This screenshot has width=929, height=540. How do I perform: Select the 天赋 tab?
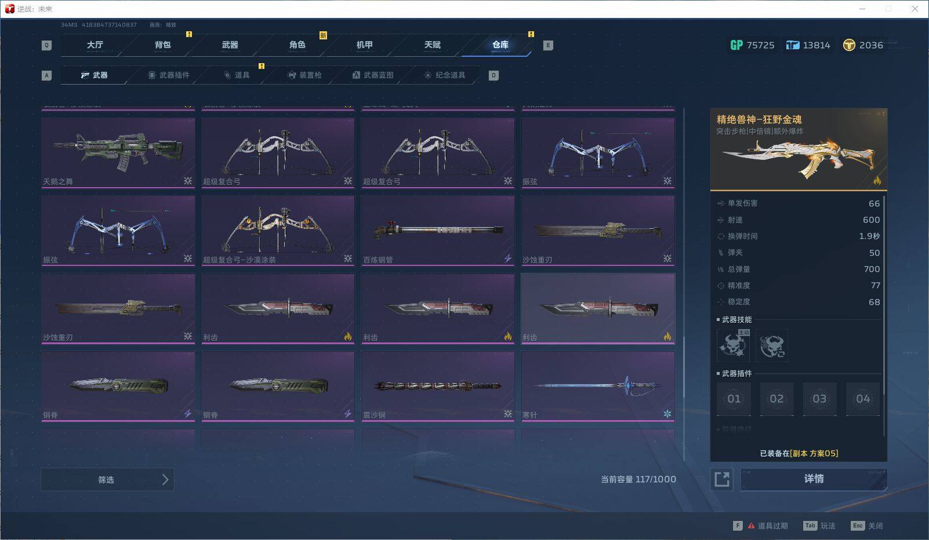click(x=432, y=45)
